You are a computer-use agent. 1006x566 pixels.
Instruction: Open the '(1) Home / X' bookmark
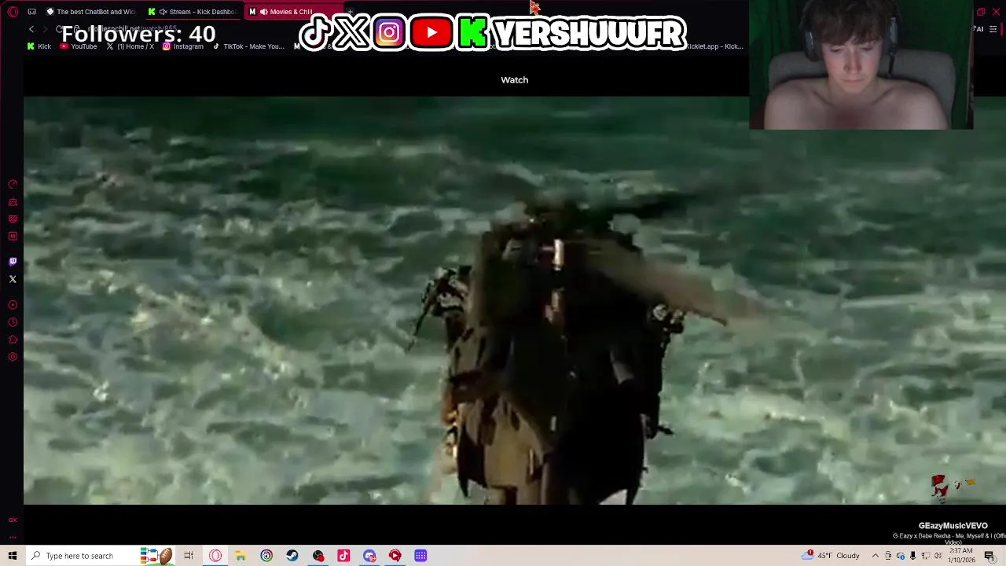coord(130,46)
